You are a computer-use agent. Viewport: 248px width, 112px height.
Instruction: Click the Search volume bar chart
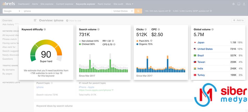point(103,63)
